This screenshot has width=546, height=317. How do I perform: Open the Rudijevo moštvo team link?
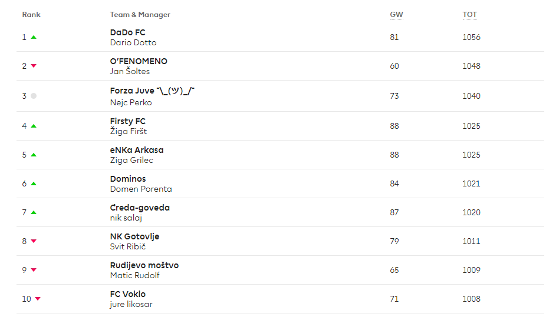click(144, 265)
